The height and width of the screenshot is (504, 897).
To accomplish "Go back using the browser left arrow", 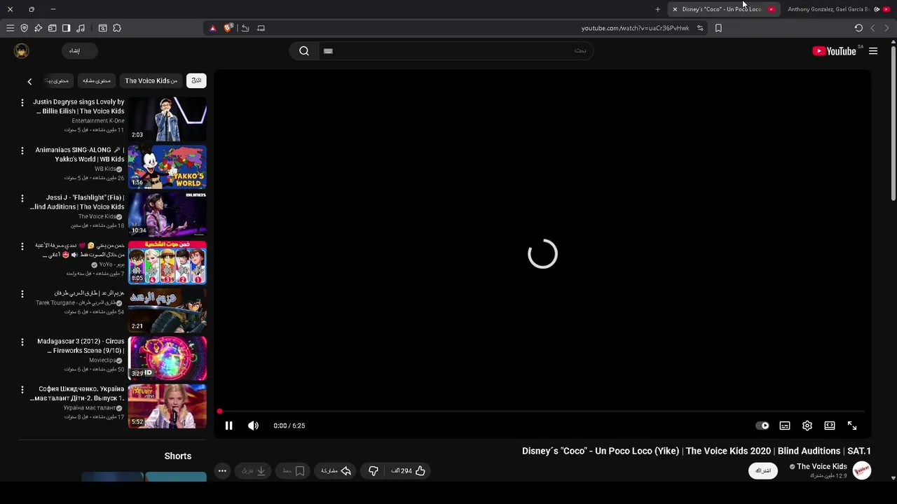I will click(872, 28).
